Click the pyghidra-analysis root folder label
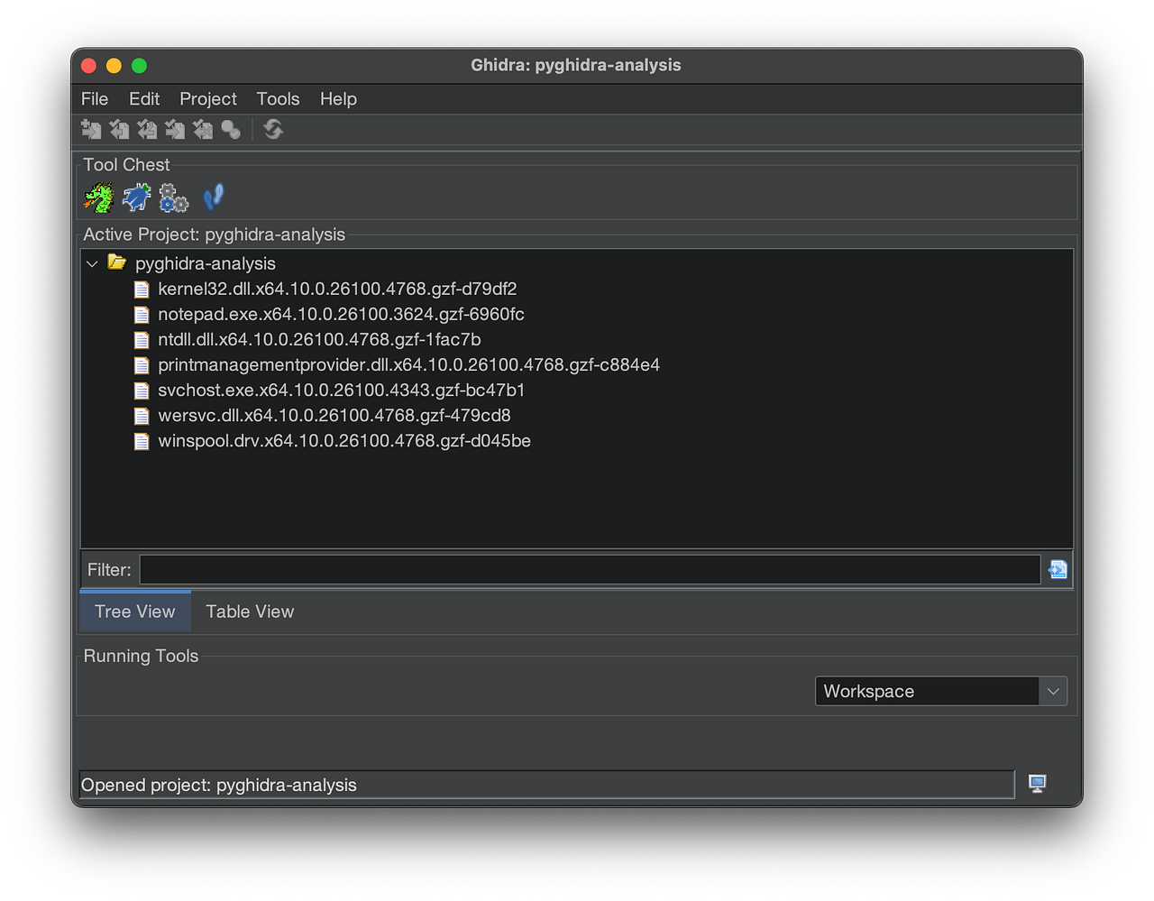This screenshot has width=1154, height=901. (206, 264)
